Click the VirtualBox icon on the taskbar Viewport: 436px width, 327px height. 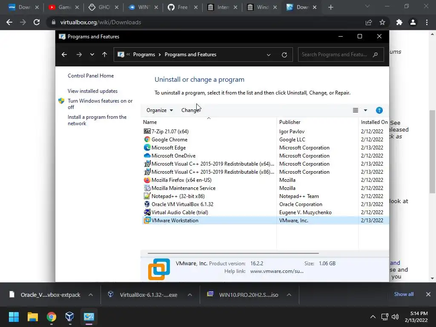69,317
